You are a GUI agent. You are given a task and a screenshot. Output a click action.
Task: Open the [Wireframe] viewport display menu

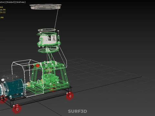[20, 2]
